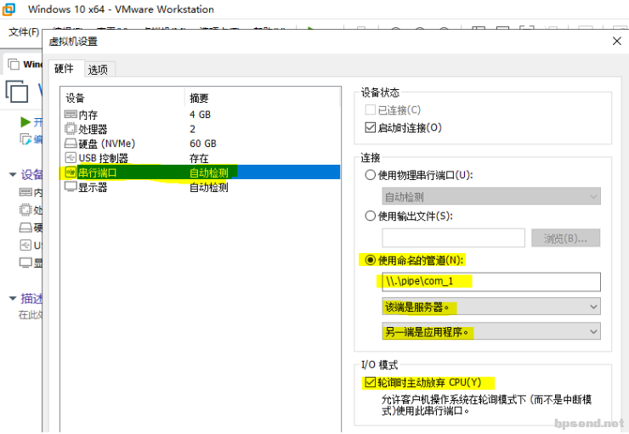Viewport: 629px width, 434px height.
Task: Open the 另一端是应用程序 dropdown
Action: click(491, 332)
